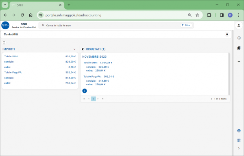Screen dimensions: 244x156
Task: Click the SNH logo
Action: (x=5, y=25)
